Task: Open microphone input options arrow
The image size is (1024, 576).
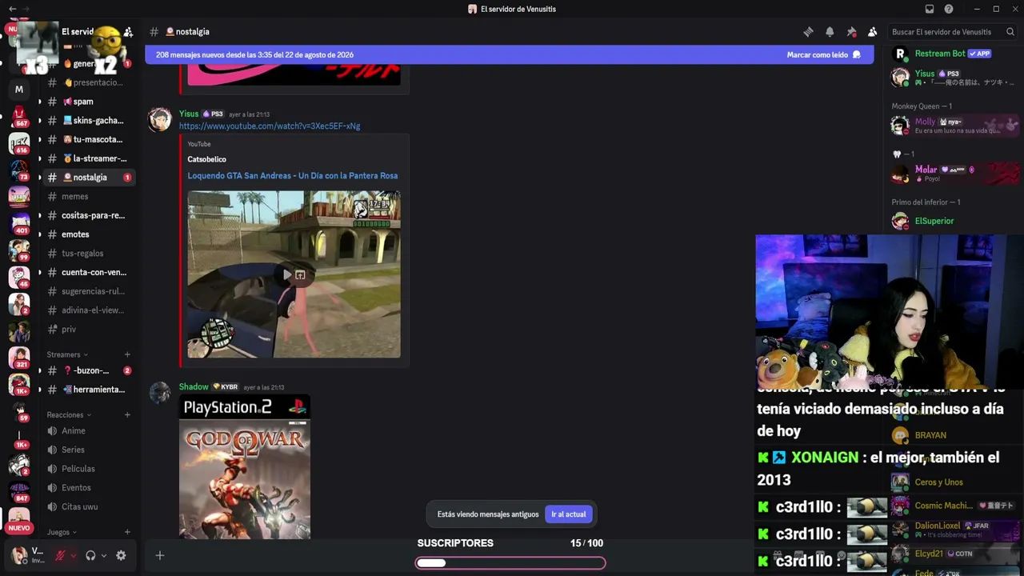Action: click(73, 556)
